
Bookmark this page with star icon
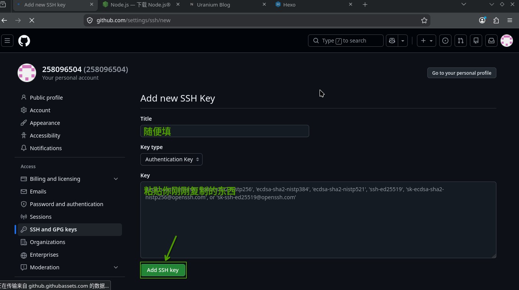pos(424,20)
